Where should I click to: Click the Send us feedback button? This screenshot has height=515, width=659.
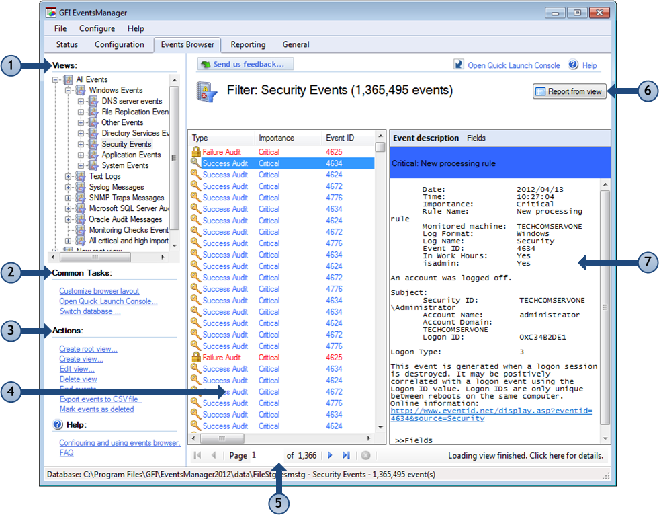(245, 64)
